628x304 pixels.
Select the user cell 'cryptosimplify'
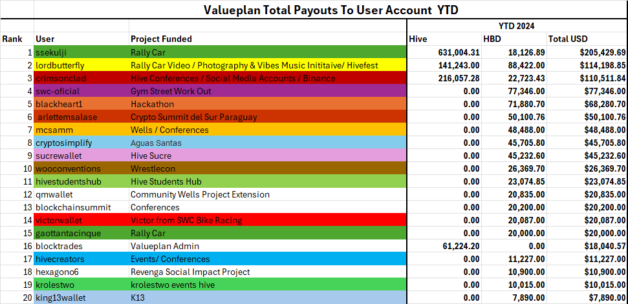pos(81,143)
